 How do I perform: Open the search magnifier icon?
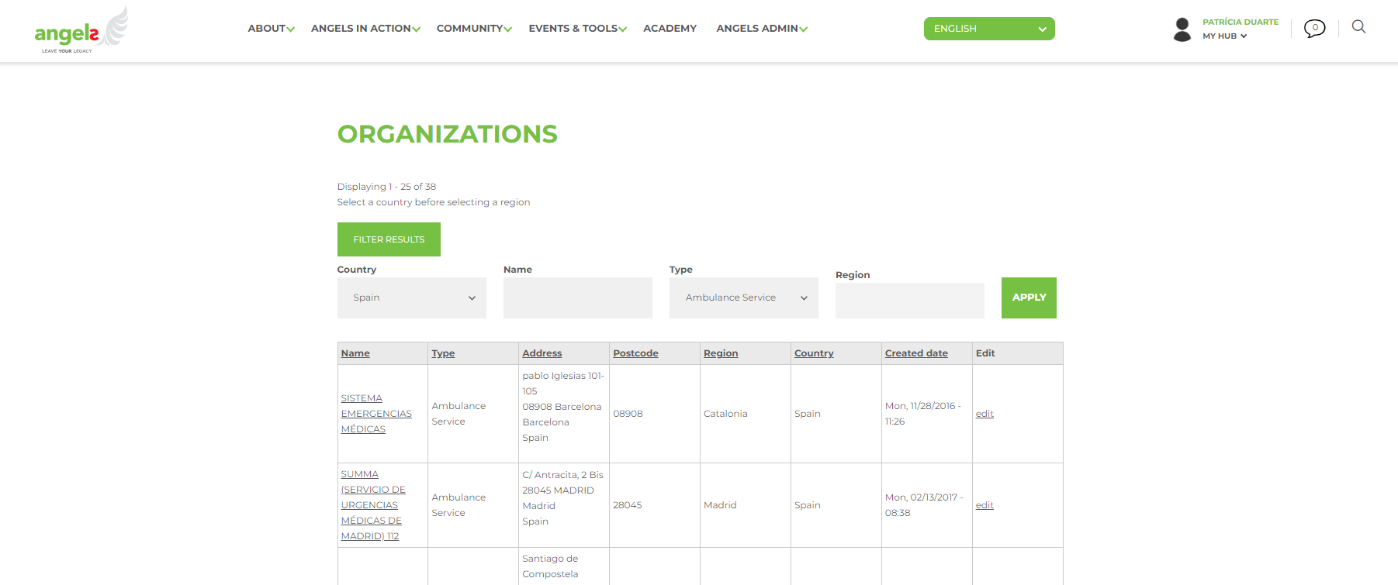[x=1358, y=27]
